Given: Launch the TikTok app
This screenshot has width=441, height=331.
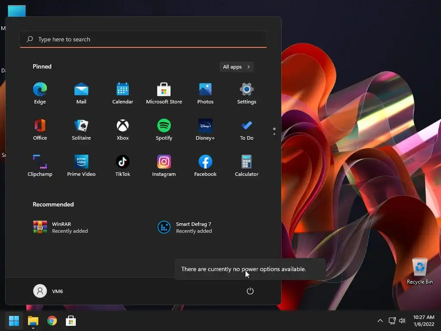Looking at the screenshot, I should pos(123,166).
